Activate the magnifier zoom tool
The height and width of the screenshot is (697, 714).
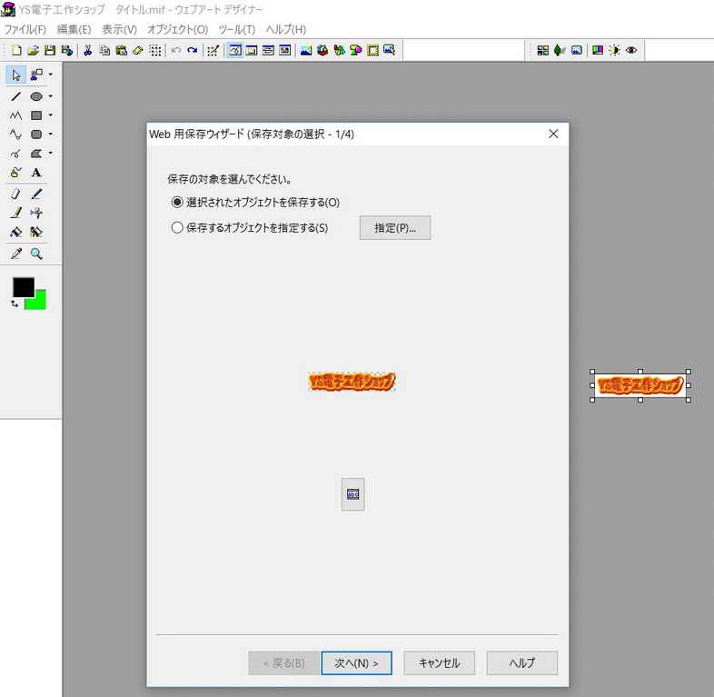pos(36,254)
